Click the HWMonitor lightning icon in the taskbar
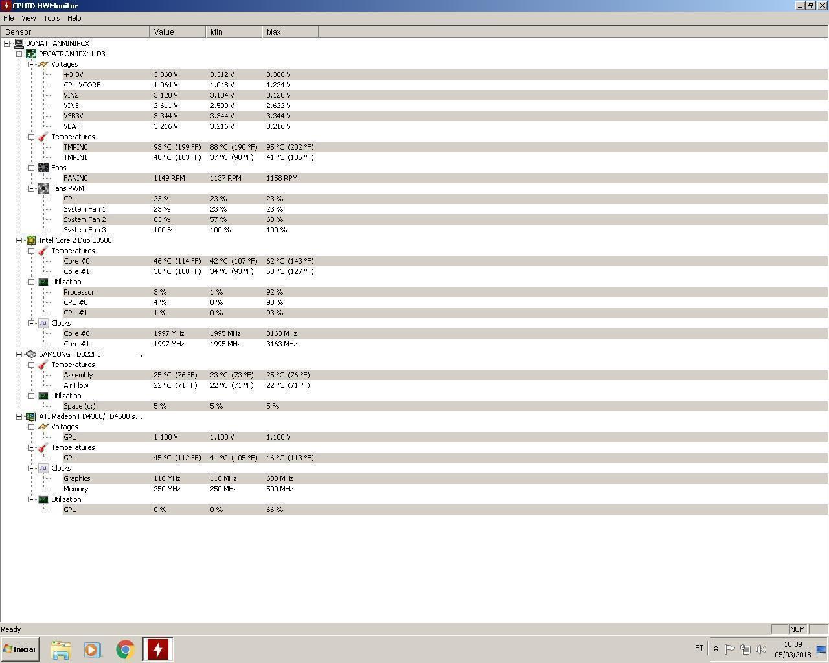Screen dimensions: 829x663 [157, 649]
